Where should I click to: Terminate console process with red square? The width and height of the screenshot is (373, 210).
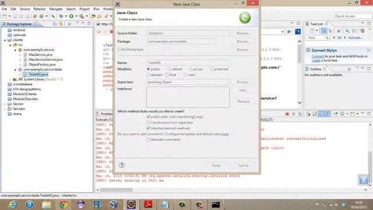[287, 114]
